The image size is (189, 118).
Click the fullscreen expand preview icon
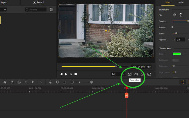click(149, 74)
